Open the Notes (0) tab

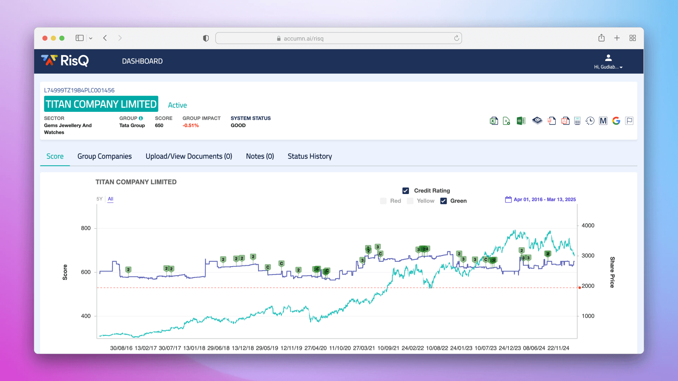pos(260,156)
